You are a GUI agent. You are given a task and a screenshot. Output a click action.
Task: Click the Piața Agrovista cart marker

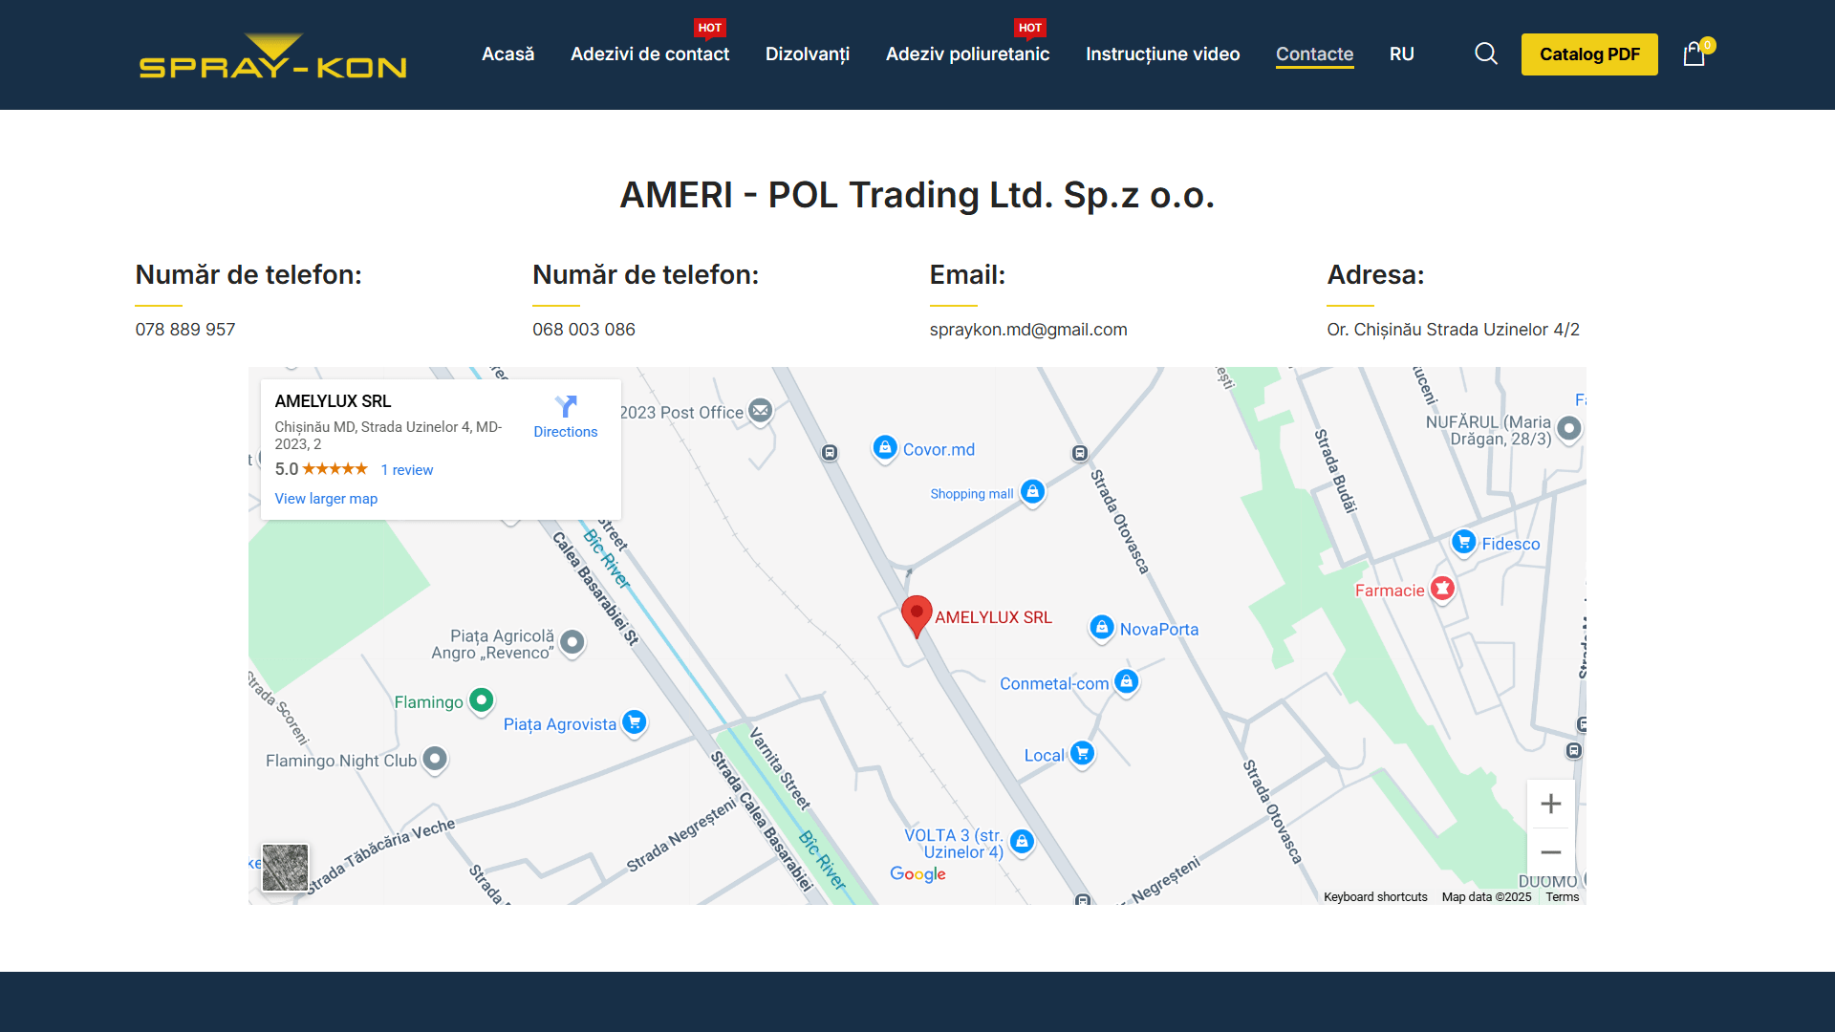tap(635, 722)
